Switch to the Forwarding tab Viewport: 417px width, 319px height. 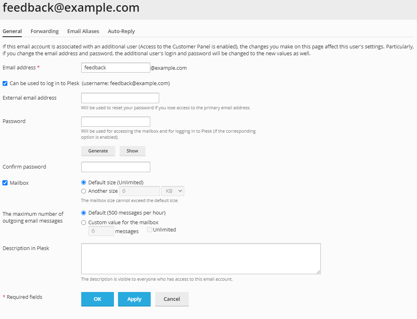[44, 31]
